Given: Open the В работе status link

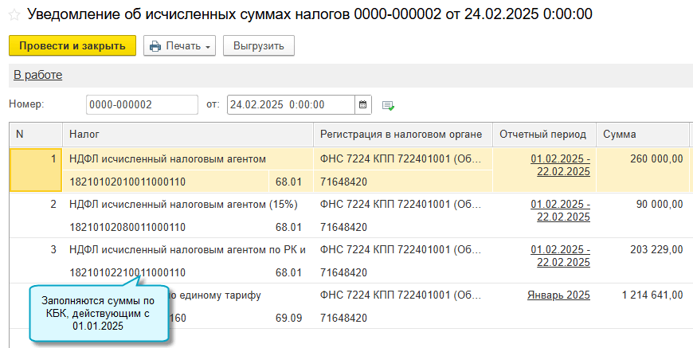Looking at the screenshot, I should tap(37, 75).
